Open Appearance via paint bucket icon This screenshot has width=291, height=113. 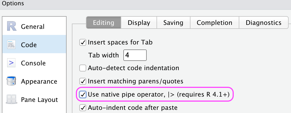coord(11,81)
